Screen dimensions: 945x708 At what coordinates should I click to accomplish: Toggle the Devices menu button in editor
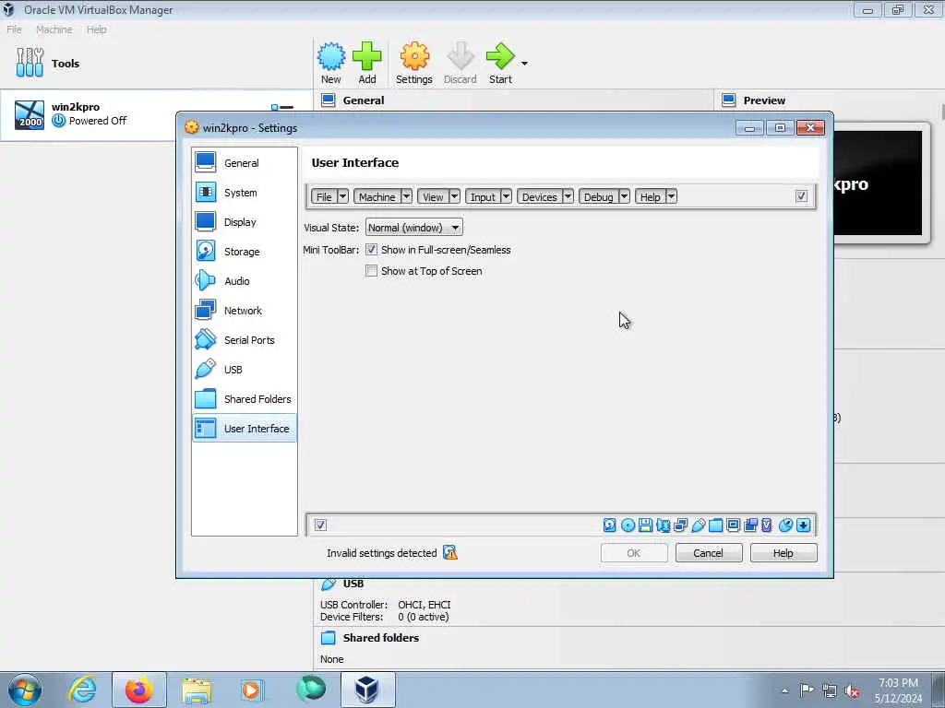539,196
